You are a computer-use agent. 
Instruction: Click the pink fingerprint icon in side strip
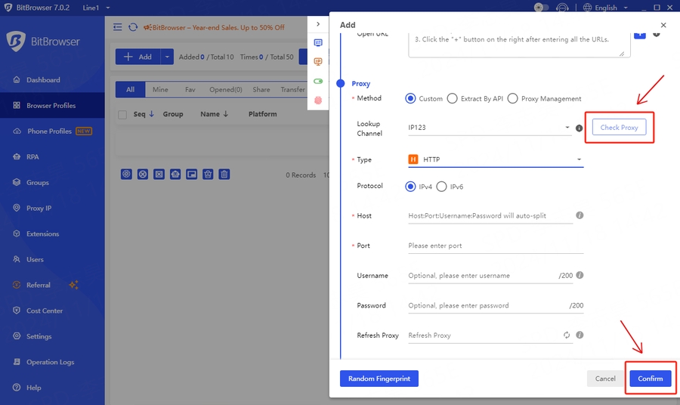pos(318,100)
